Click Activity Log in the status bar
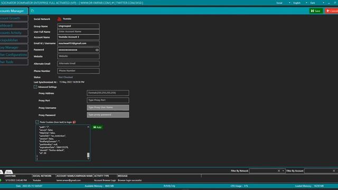This screenshot has width=338, height=190. [169, 186]
